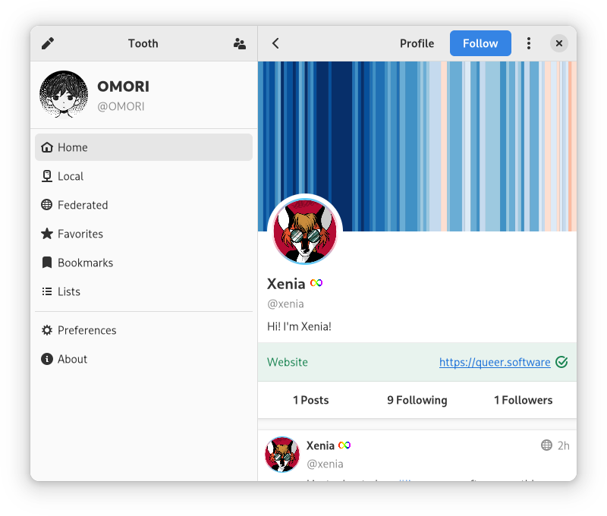This screenshot has width=607, height=516.
Task: Show Favorites list
Action: pos(143,234)
